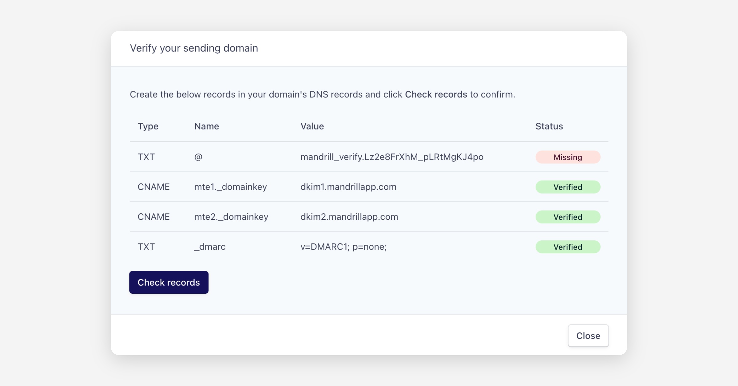Click Verified badge for mte2._domainkey
This screenshot has width=738, height=386.
(568, 217)
